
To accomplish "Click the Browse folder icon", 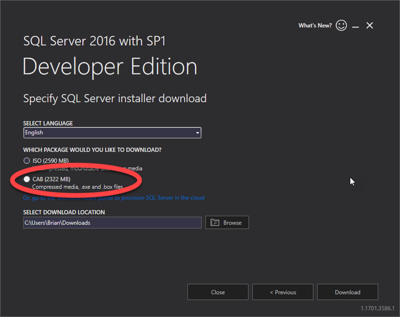I will coord(215,222).
